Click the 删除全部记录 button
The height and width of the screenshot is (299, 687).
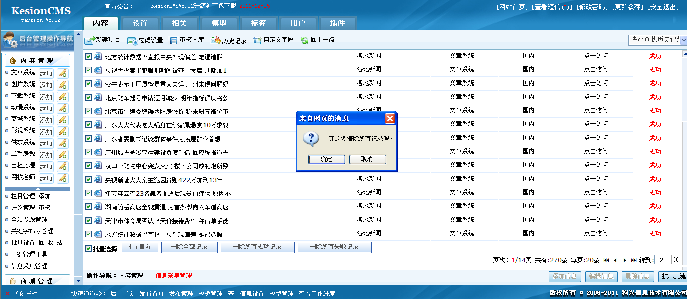[189, 247]
